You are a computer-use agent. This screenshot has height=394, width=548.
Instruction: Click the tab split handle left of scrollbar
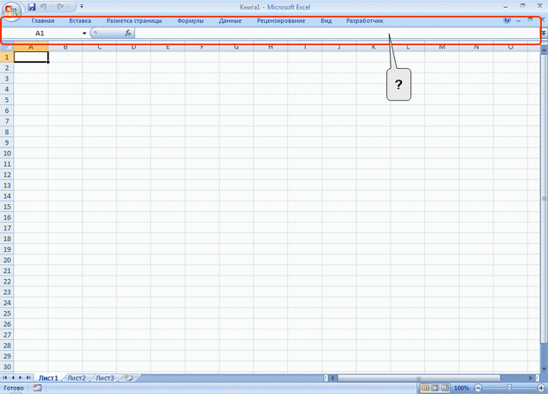pos(326,378)
